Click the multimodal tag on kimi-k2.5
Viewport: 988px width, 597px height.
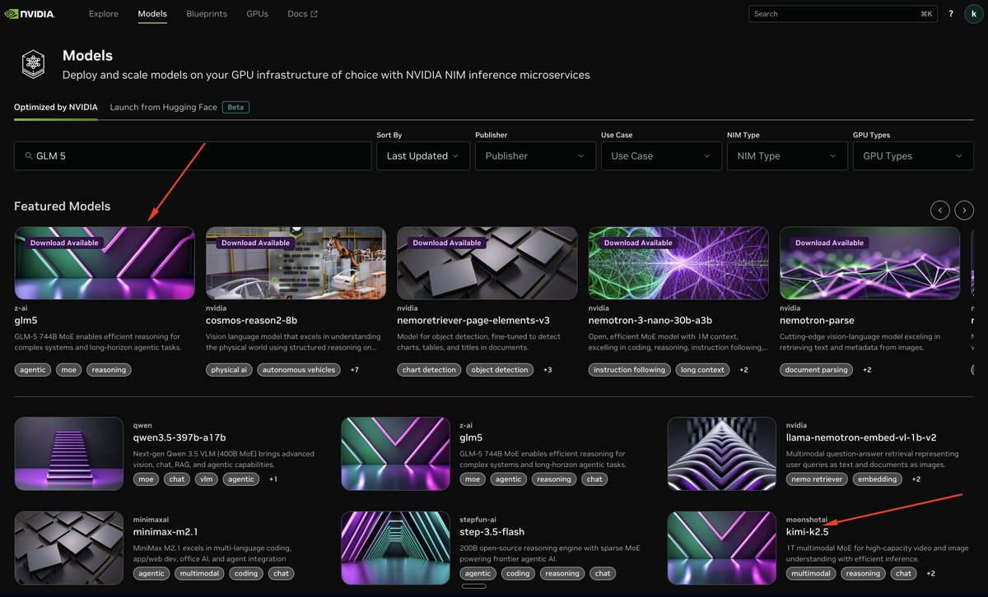(x=811, y=573)
